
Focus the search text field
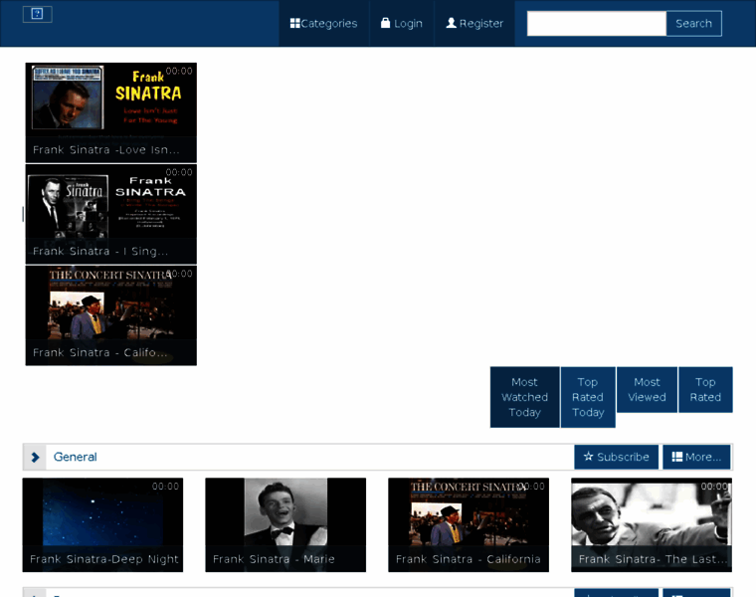click(597, 23)
